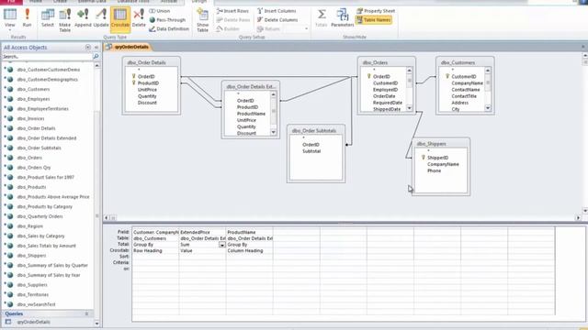Viewport: 588px width, 330px height.
Task: Select the Pass-Through query option
Action: click(x=167, y=20)
